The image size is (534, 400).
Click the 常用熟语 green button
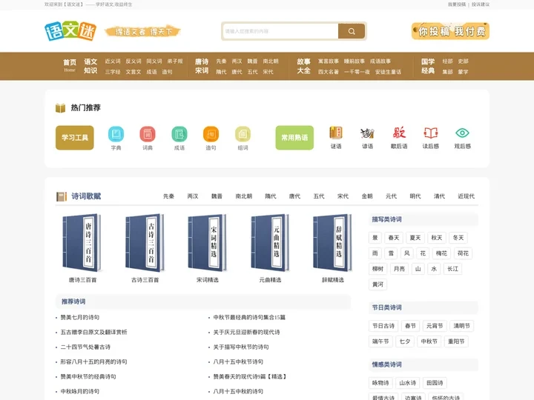pos(294,138)
